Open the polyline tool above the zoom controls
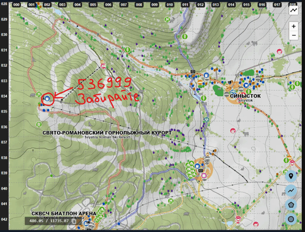Screen dimensions: 305x232 293,10
